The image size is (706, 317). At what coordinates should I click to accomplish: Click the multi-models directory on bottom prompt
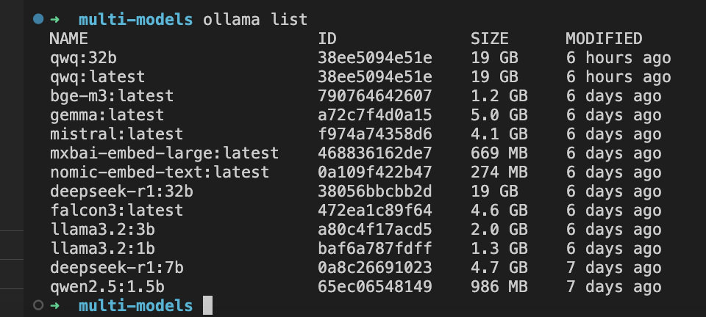pyautogui.click(x=135, y=306)
